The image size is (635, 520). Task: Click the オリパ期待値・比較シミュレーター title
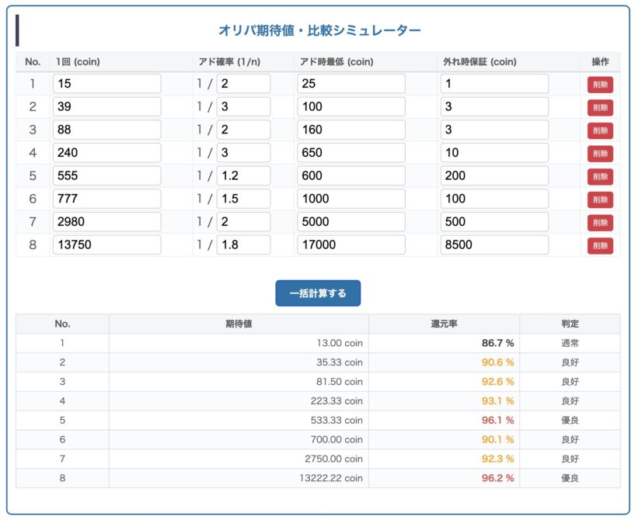point(319,31)
